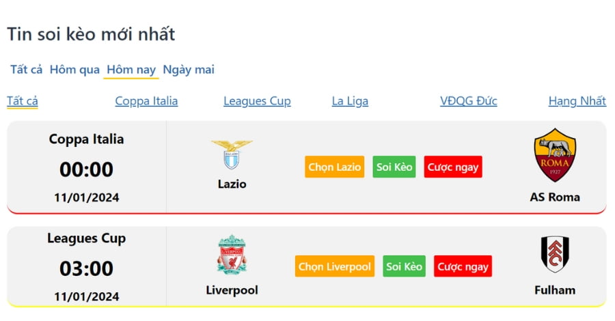This screenshot has width=615, height=321.
Task: Select the Tất cả date tab
Action: pos(26,70)
